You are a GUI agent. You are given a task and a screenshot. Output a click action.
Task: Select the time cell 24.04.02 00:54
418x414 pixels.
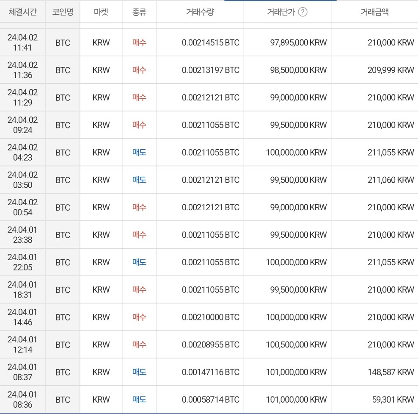[x=23, y=207]
